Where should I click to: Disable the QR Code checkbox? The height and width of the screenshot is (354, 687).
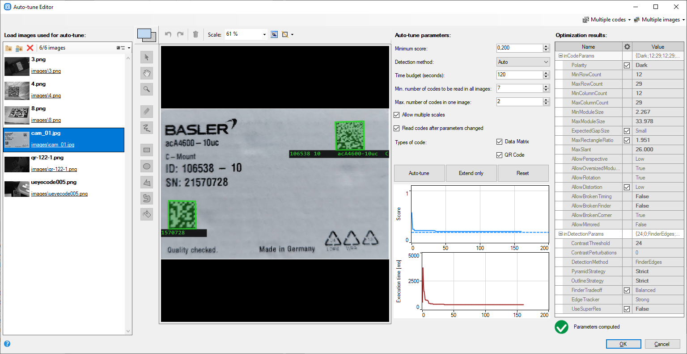pyautogui.click(x=500, y=155)
